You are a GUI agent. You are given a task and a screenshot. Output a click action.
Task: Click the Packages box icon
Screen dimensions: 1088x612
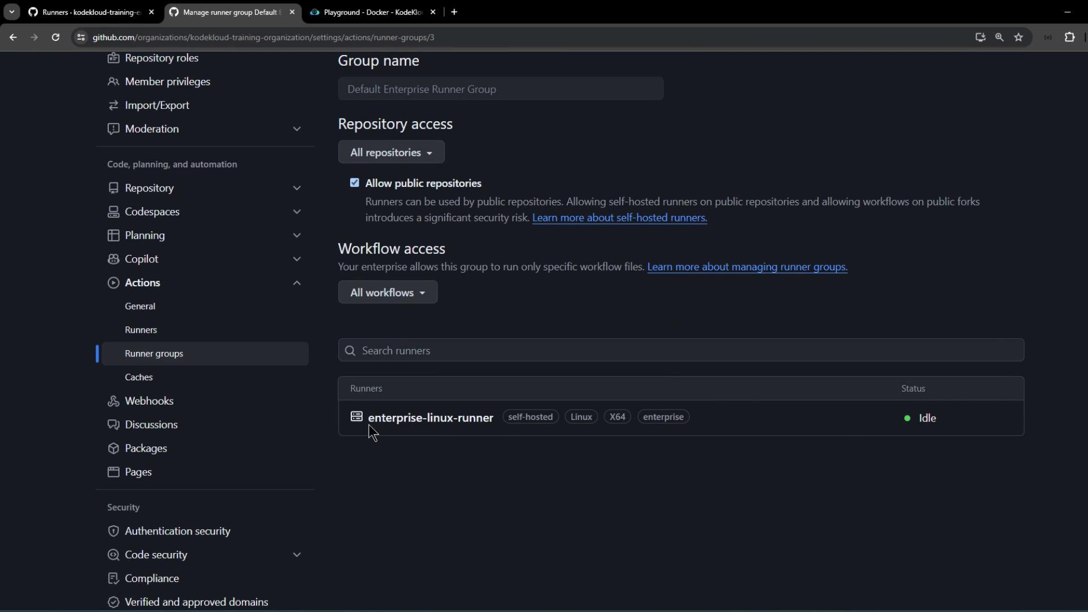[113, 448]
